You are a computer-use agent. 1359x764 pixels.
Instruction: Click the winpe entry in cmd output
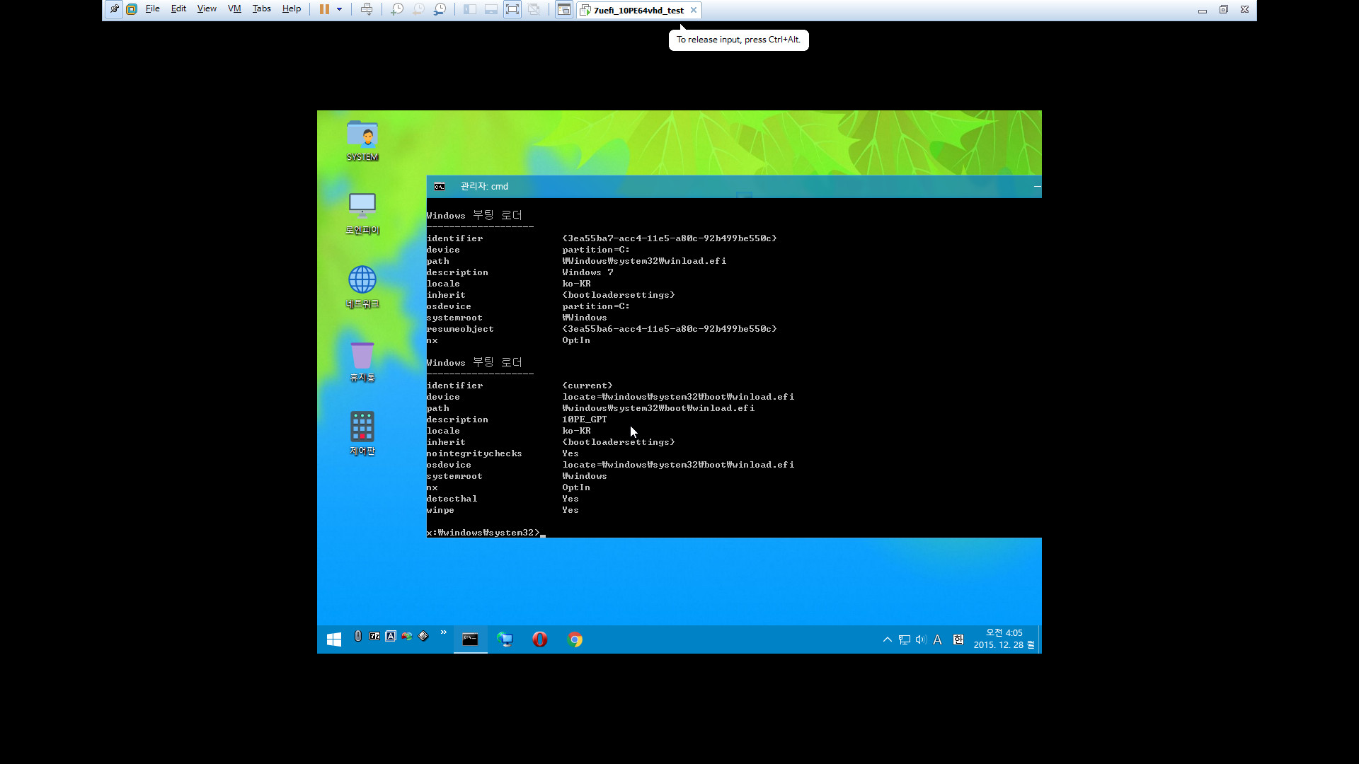click(x=440, y=510)
